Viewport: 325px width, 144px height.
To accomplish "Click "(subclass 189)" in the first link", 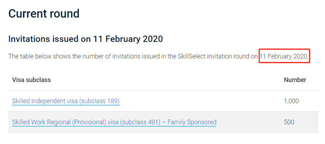I will coord(99,101).
